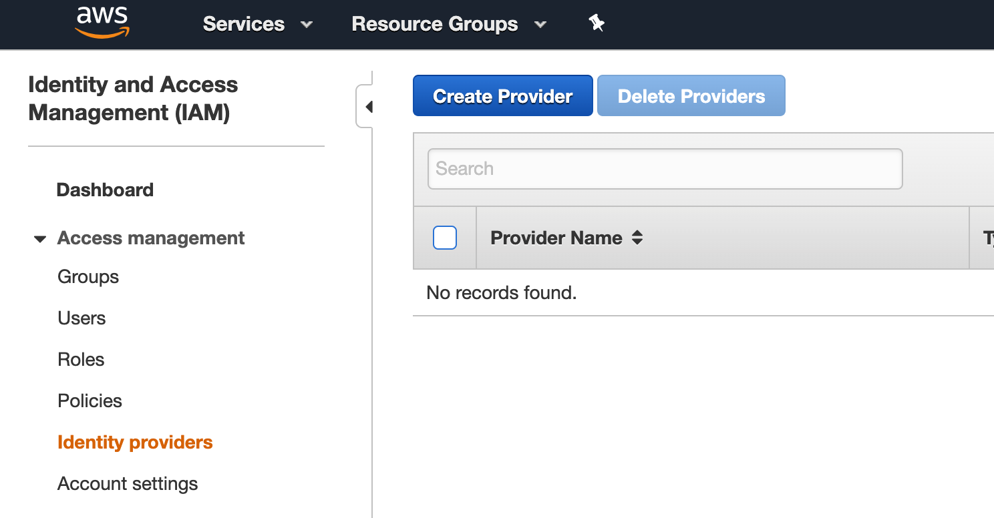Open Account settings
The image size is (994, 518).
pos(128,483)
